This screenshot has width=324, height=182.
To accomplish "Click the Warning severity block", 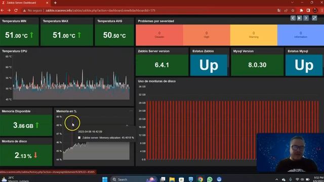I will point(254,35).
